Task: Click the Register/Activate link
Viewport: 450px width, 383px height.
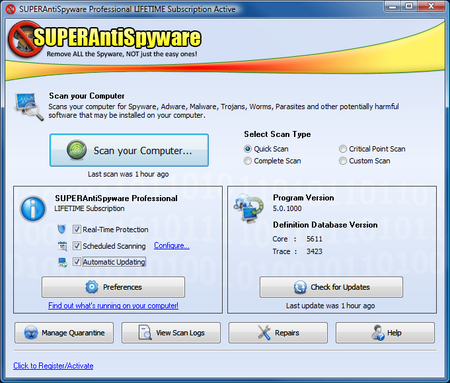Action: coord(53,366)
